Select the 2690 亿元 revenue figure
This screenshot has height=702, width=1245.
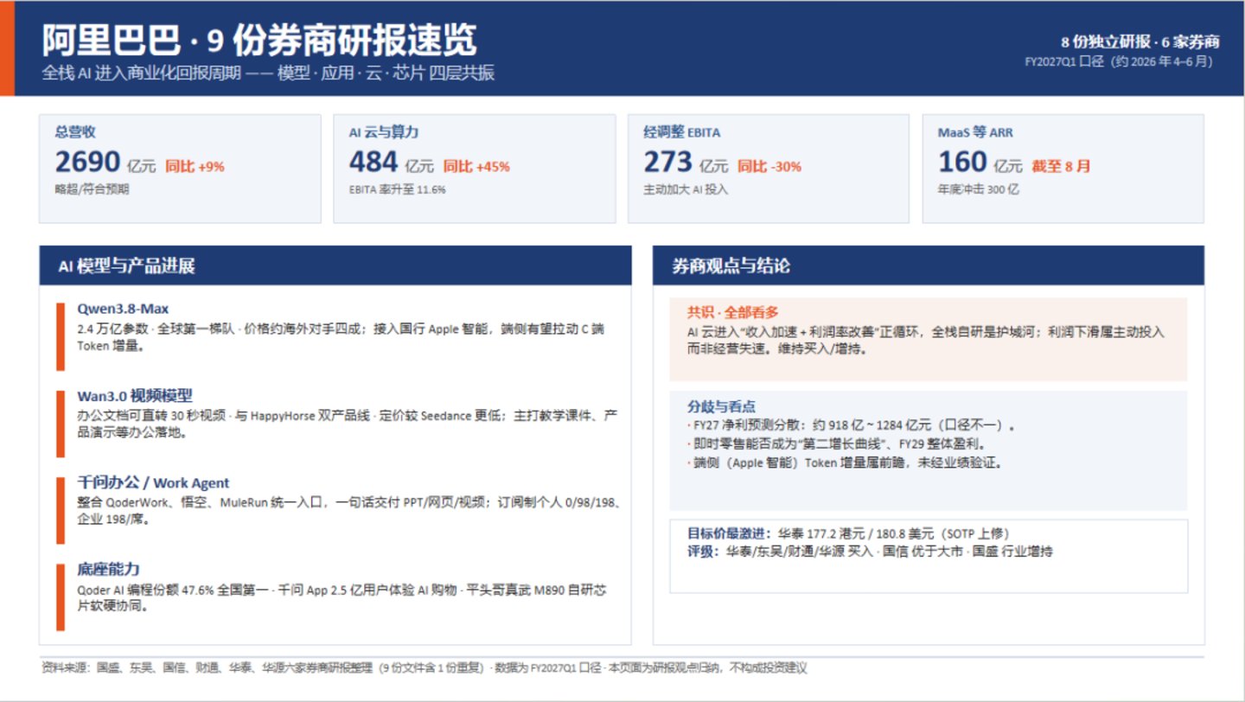pyautogui.click(x=105, y=163)
